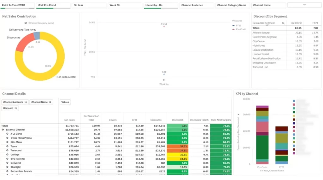Click the search icon next to Restaurant Segment
The height and width of the screenshot is (180, 323).
point(283,23)
